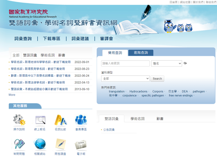Open the 常問問題 magnifier icon

(x=19, y=144)
